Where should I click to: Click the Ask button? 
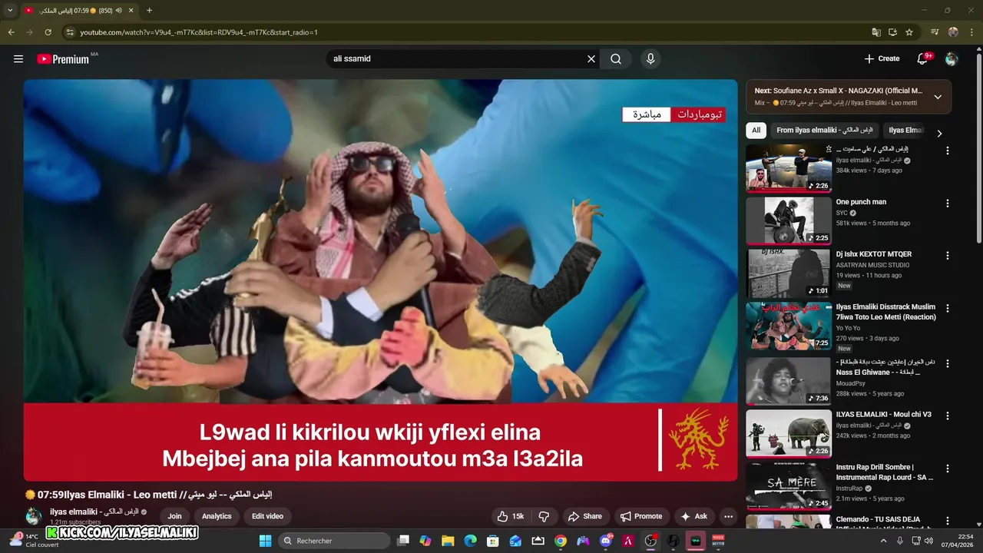point(693,516)
